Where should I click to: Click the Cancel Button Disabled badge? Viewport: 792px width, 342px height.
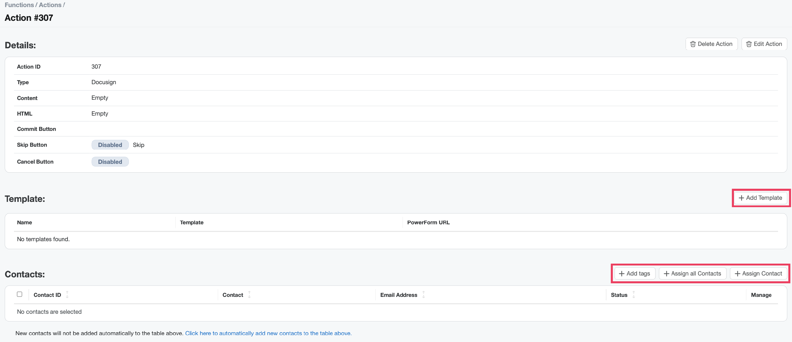(x=110, y=161)
